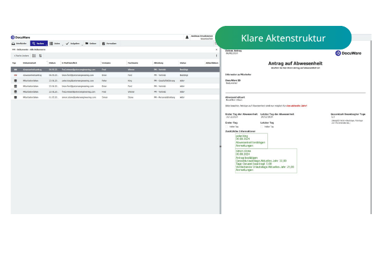Click the first name Peter cell

point(104,81)
